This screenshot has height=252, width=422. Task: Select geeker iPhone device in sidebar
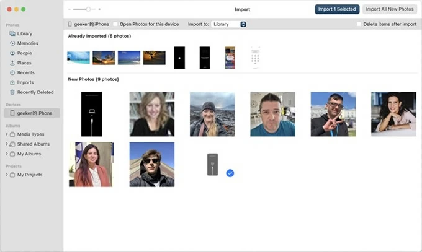(32, 113)
